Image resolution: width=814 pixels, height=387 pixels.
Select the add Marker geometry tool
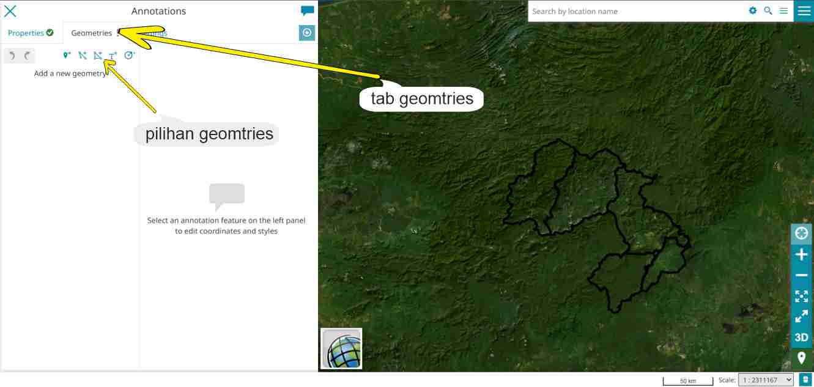[67, 56]
